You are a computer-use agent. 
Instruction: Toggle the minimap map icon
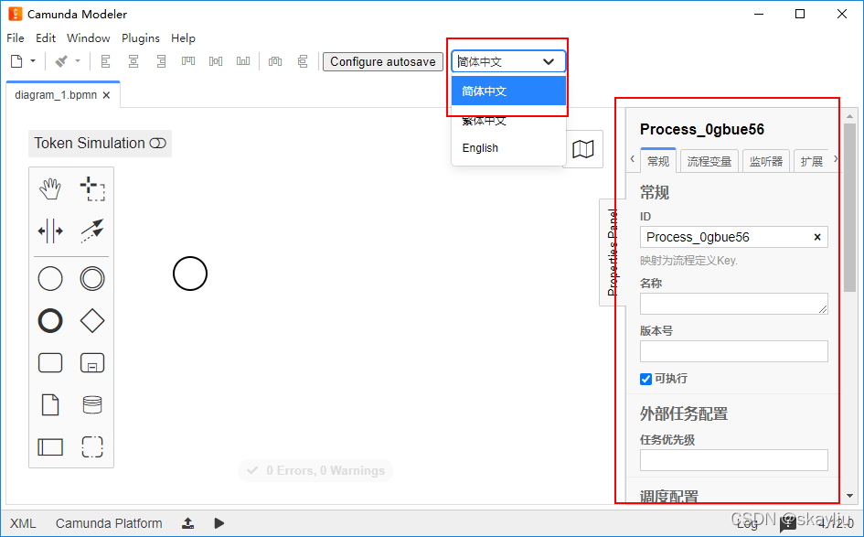[x=583, y=149]
